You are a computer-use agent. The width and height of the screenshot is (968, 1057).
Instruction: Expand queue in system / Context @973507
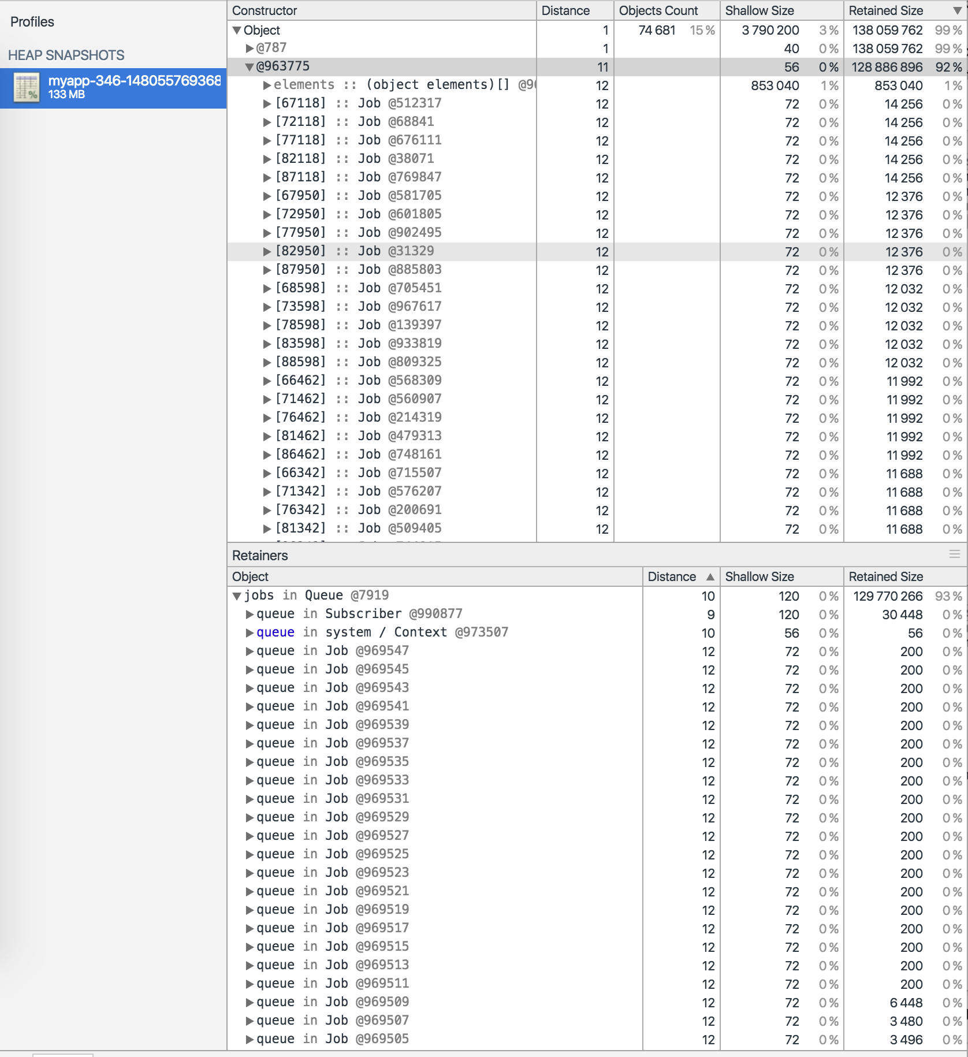tap(250, 632)
